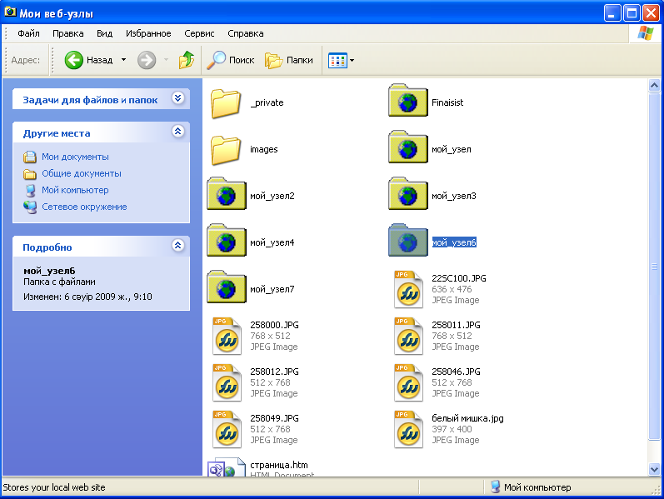Click the Другие места header text
Image resolution: width=664 pixels, height=499 pixels.
pos(57,133)
